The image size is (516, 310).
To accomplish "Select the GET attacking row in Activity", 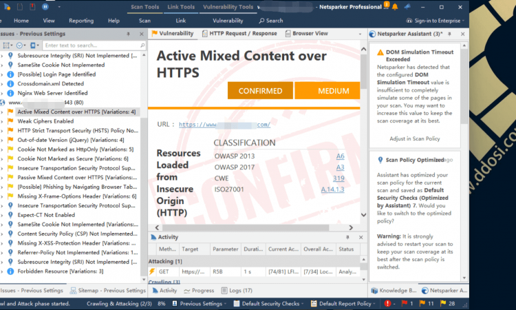I will point(254,271).
